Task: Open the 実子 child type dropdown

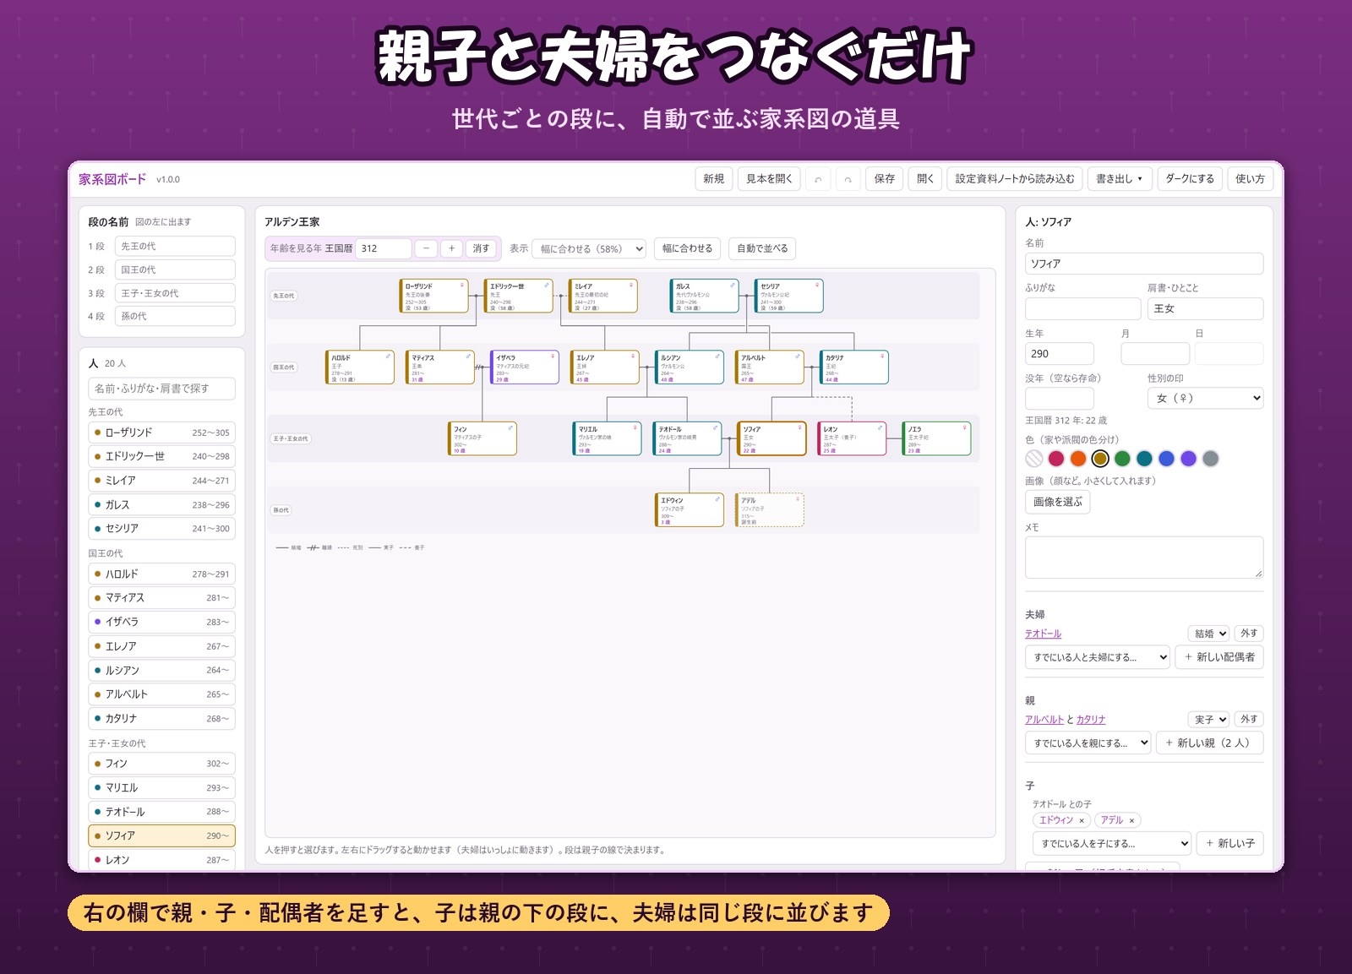Action: (1209, 720)
